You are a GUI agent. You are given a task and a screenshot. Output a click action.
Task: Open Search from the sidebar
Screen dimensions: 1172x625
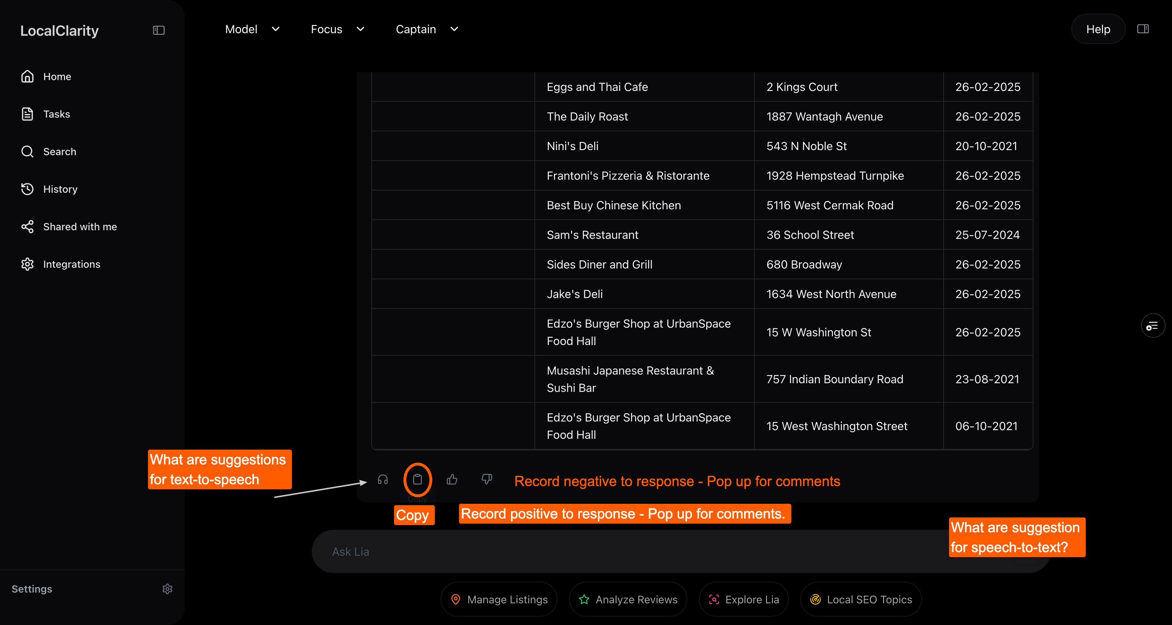pyautogui.click(x=60, y=152)
